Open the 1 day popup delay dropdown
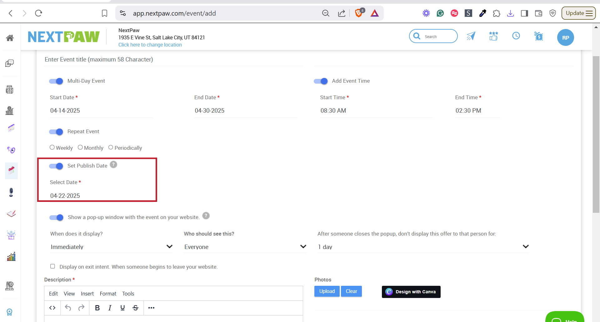Image resolution: width=600 pixels, height=322 pixels. pos(423,246)
